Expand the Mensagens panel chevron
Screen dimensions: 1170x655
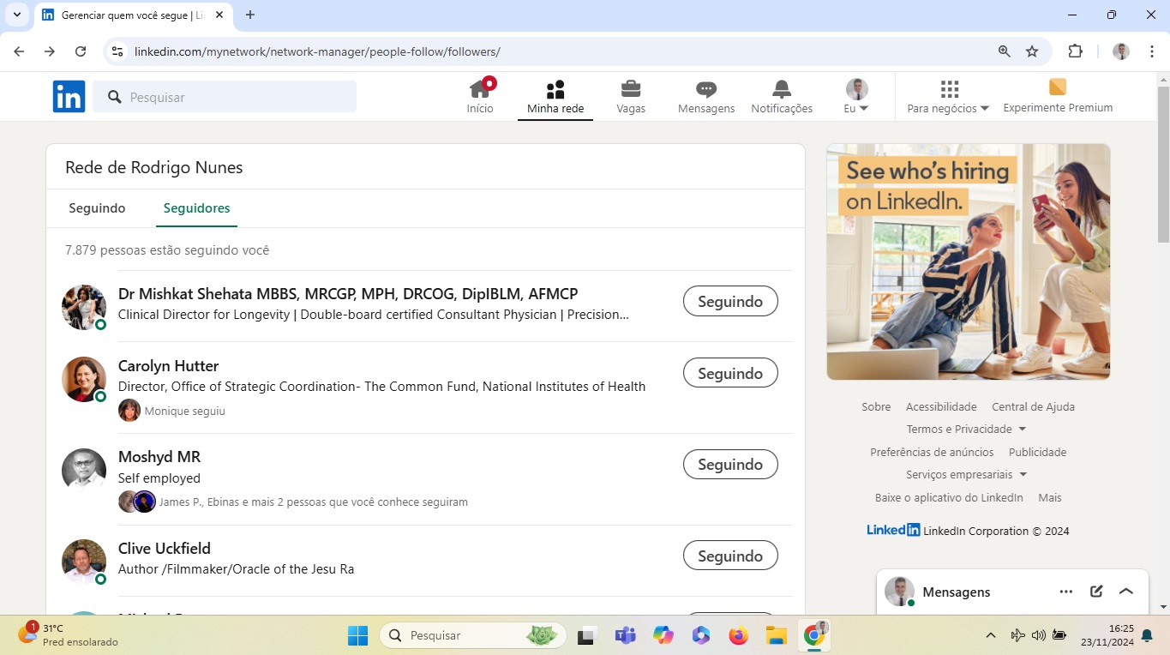1126,592
